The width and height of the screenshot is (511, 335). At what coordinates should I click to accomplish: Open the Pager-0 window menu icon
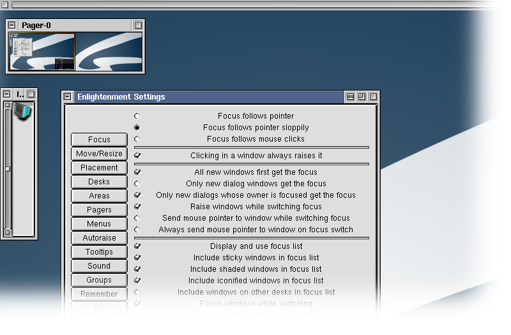(x=12, y=25)
